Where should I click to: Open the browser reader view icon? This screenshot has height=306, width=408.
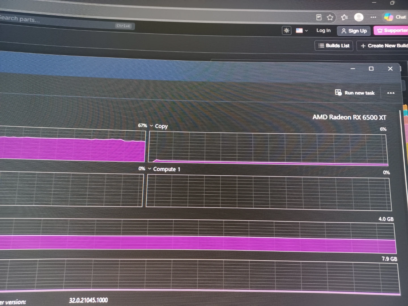coord(319,17)
